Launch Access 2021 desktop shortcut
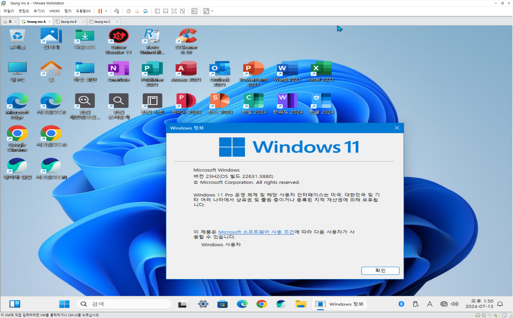The height and width of the screenshot is (318, 513). (x=186, y=72)
